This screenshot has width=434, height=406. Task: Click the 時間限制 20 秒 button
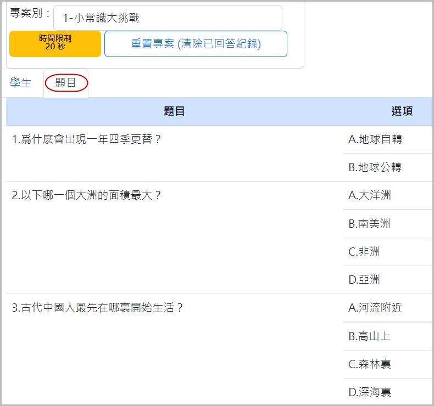(x=55, y=44)
